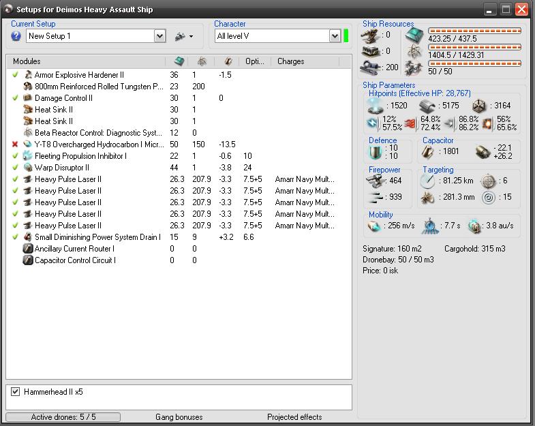Open Gang bonuses
This screenshot has width=535, height=426.
(x=179, y=416)
